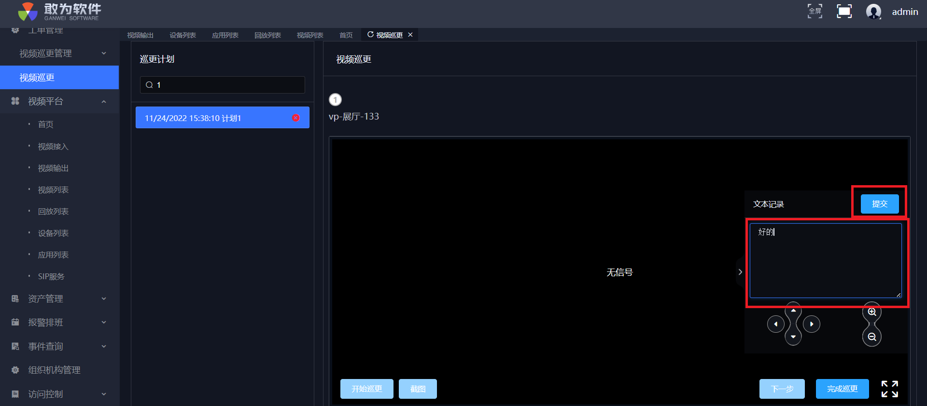This screenshot has height=406, width=927.
Task: Click the 巡更计划 search input field
Action: coord(223,85)
